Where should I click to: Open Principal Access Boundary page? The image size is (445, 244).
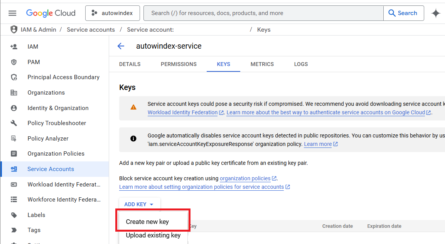coord(64,77)
